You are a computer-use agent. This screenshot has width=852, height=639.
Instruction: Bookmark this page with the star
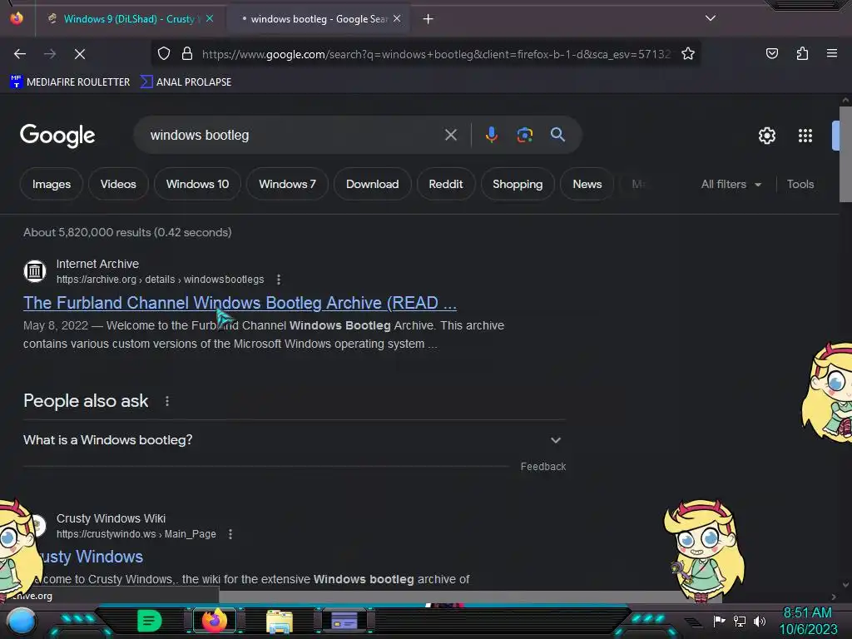tap(688, 54)
